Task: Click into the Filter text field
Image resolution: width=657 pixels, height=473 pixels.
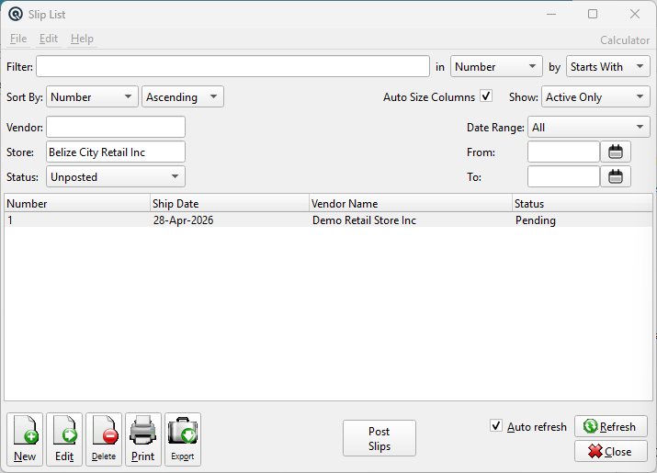Action: click(x=232, y=67)
